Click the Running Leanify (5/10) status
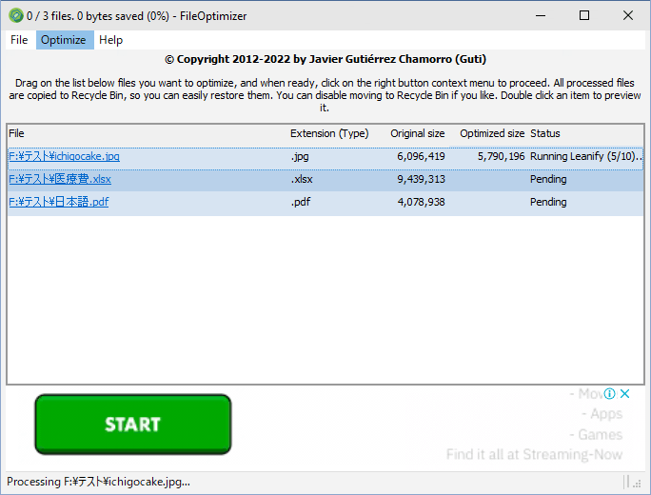This screenshot has width=651, height=495. coord(586,156)
